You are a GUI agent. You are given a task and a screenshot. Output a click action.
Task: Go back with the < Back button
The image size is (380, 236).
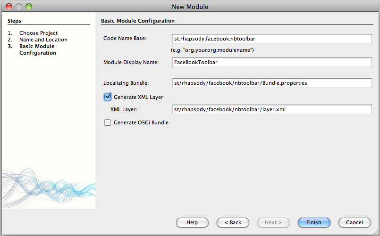(x=233, y=222)
